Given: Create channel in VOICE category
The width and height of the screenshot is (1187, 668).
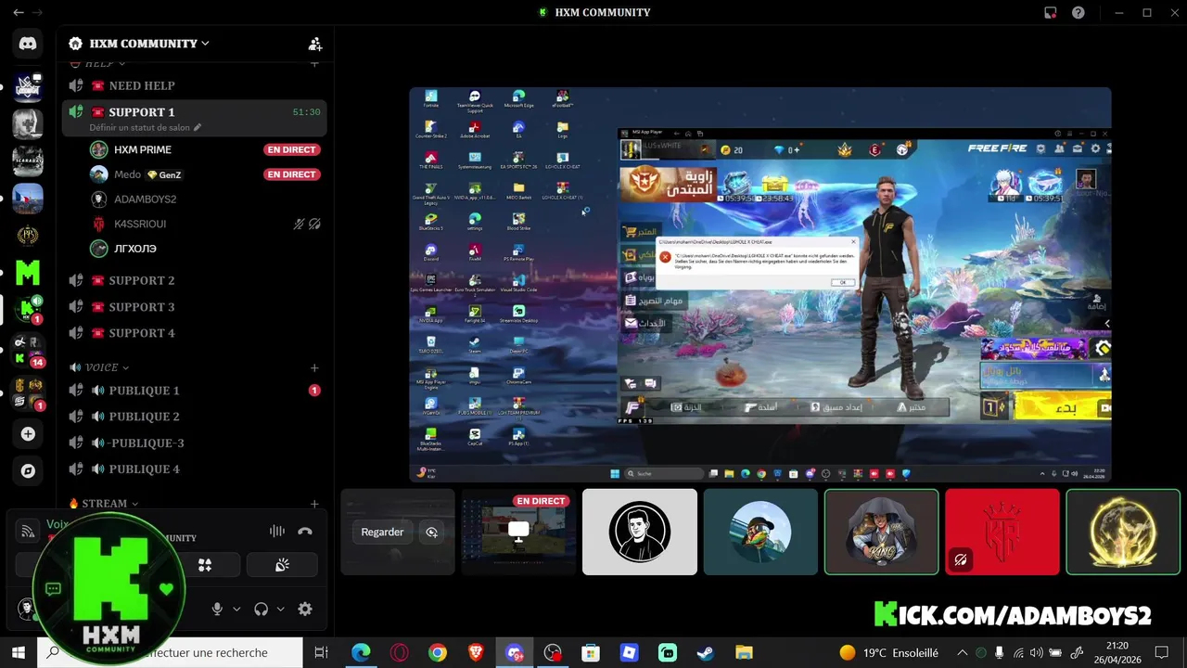Looking at the screenshot, I should point(314,367).
